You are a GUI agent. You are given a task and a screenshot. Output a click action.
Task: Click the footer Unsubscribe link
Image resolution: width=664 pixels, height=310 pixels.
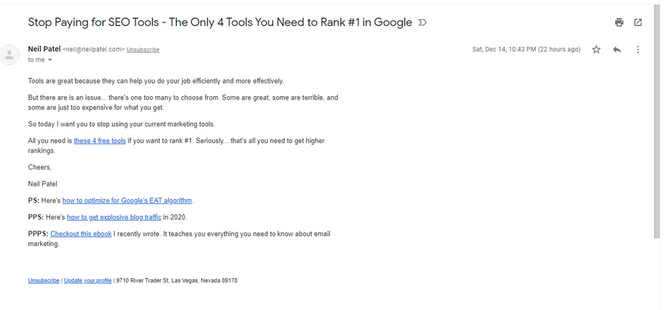point(43,281)
